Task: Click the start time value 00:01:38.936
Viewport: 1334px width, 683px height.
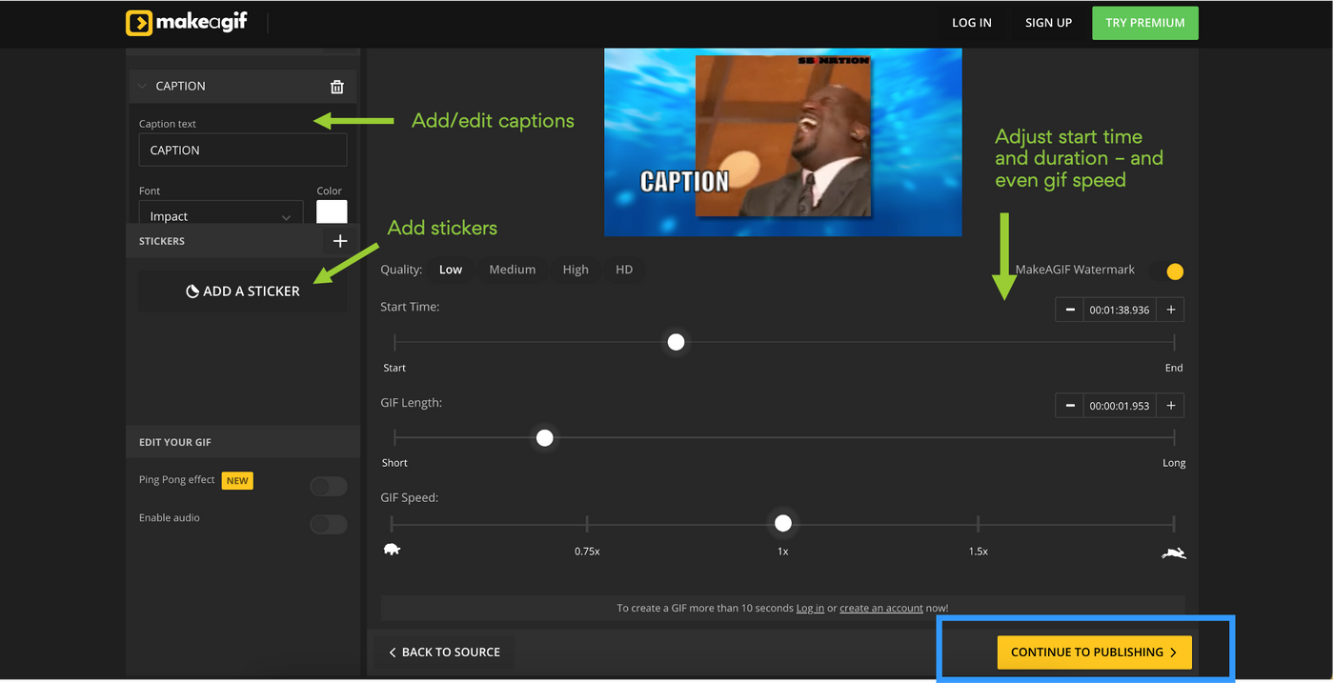Action: [1120, 310]
